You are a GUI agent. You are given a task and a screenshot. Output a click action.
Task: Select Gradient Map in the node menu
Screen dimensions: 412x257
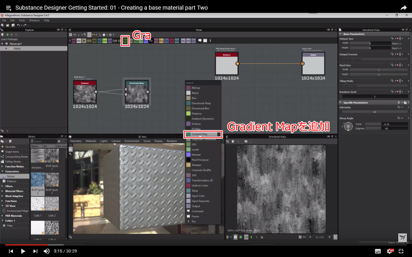[x=203, y=134]
